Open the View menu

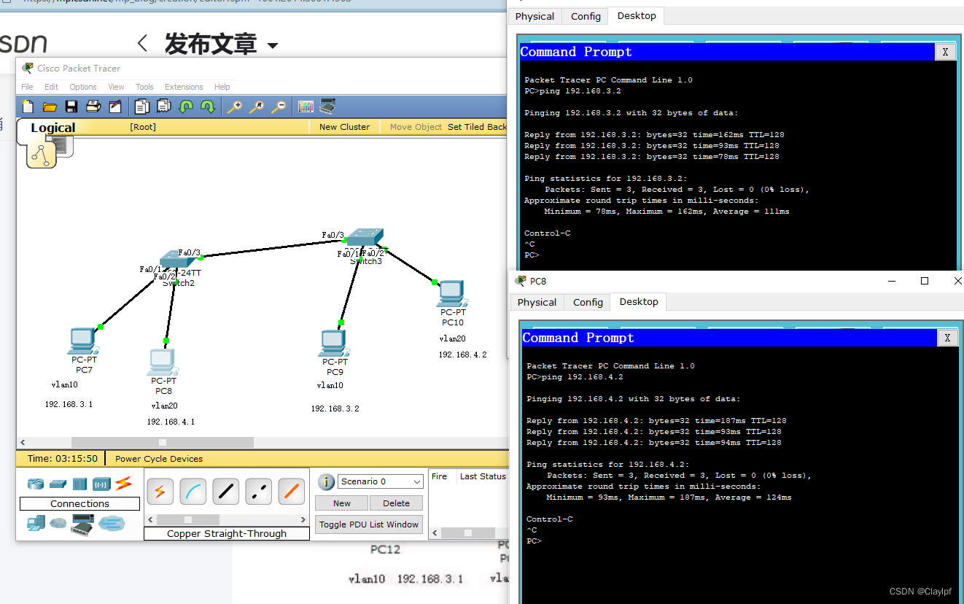pyautogui.click(x=117, y=87)
